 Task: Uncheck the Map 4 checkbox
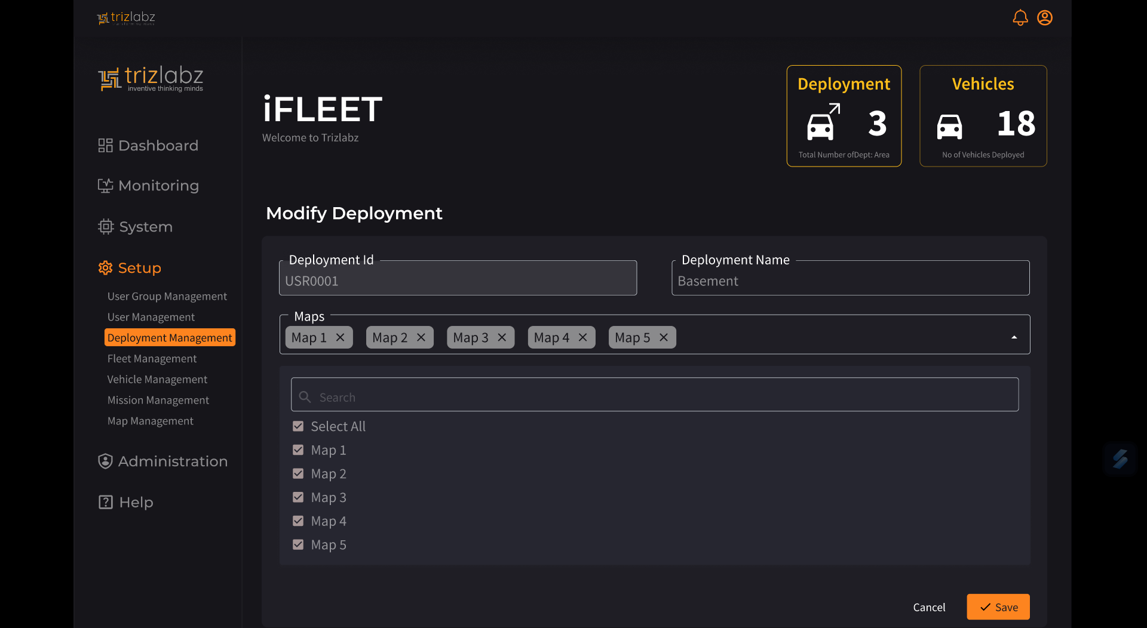(298, 521)
